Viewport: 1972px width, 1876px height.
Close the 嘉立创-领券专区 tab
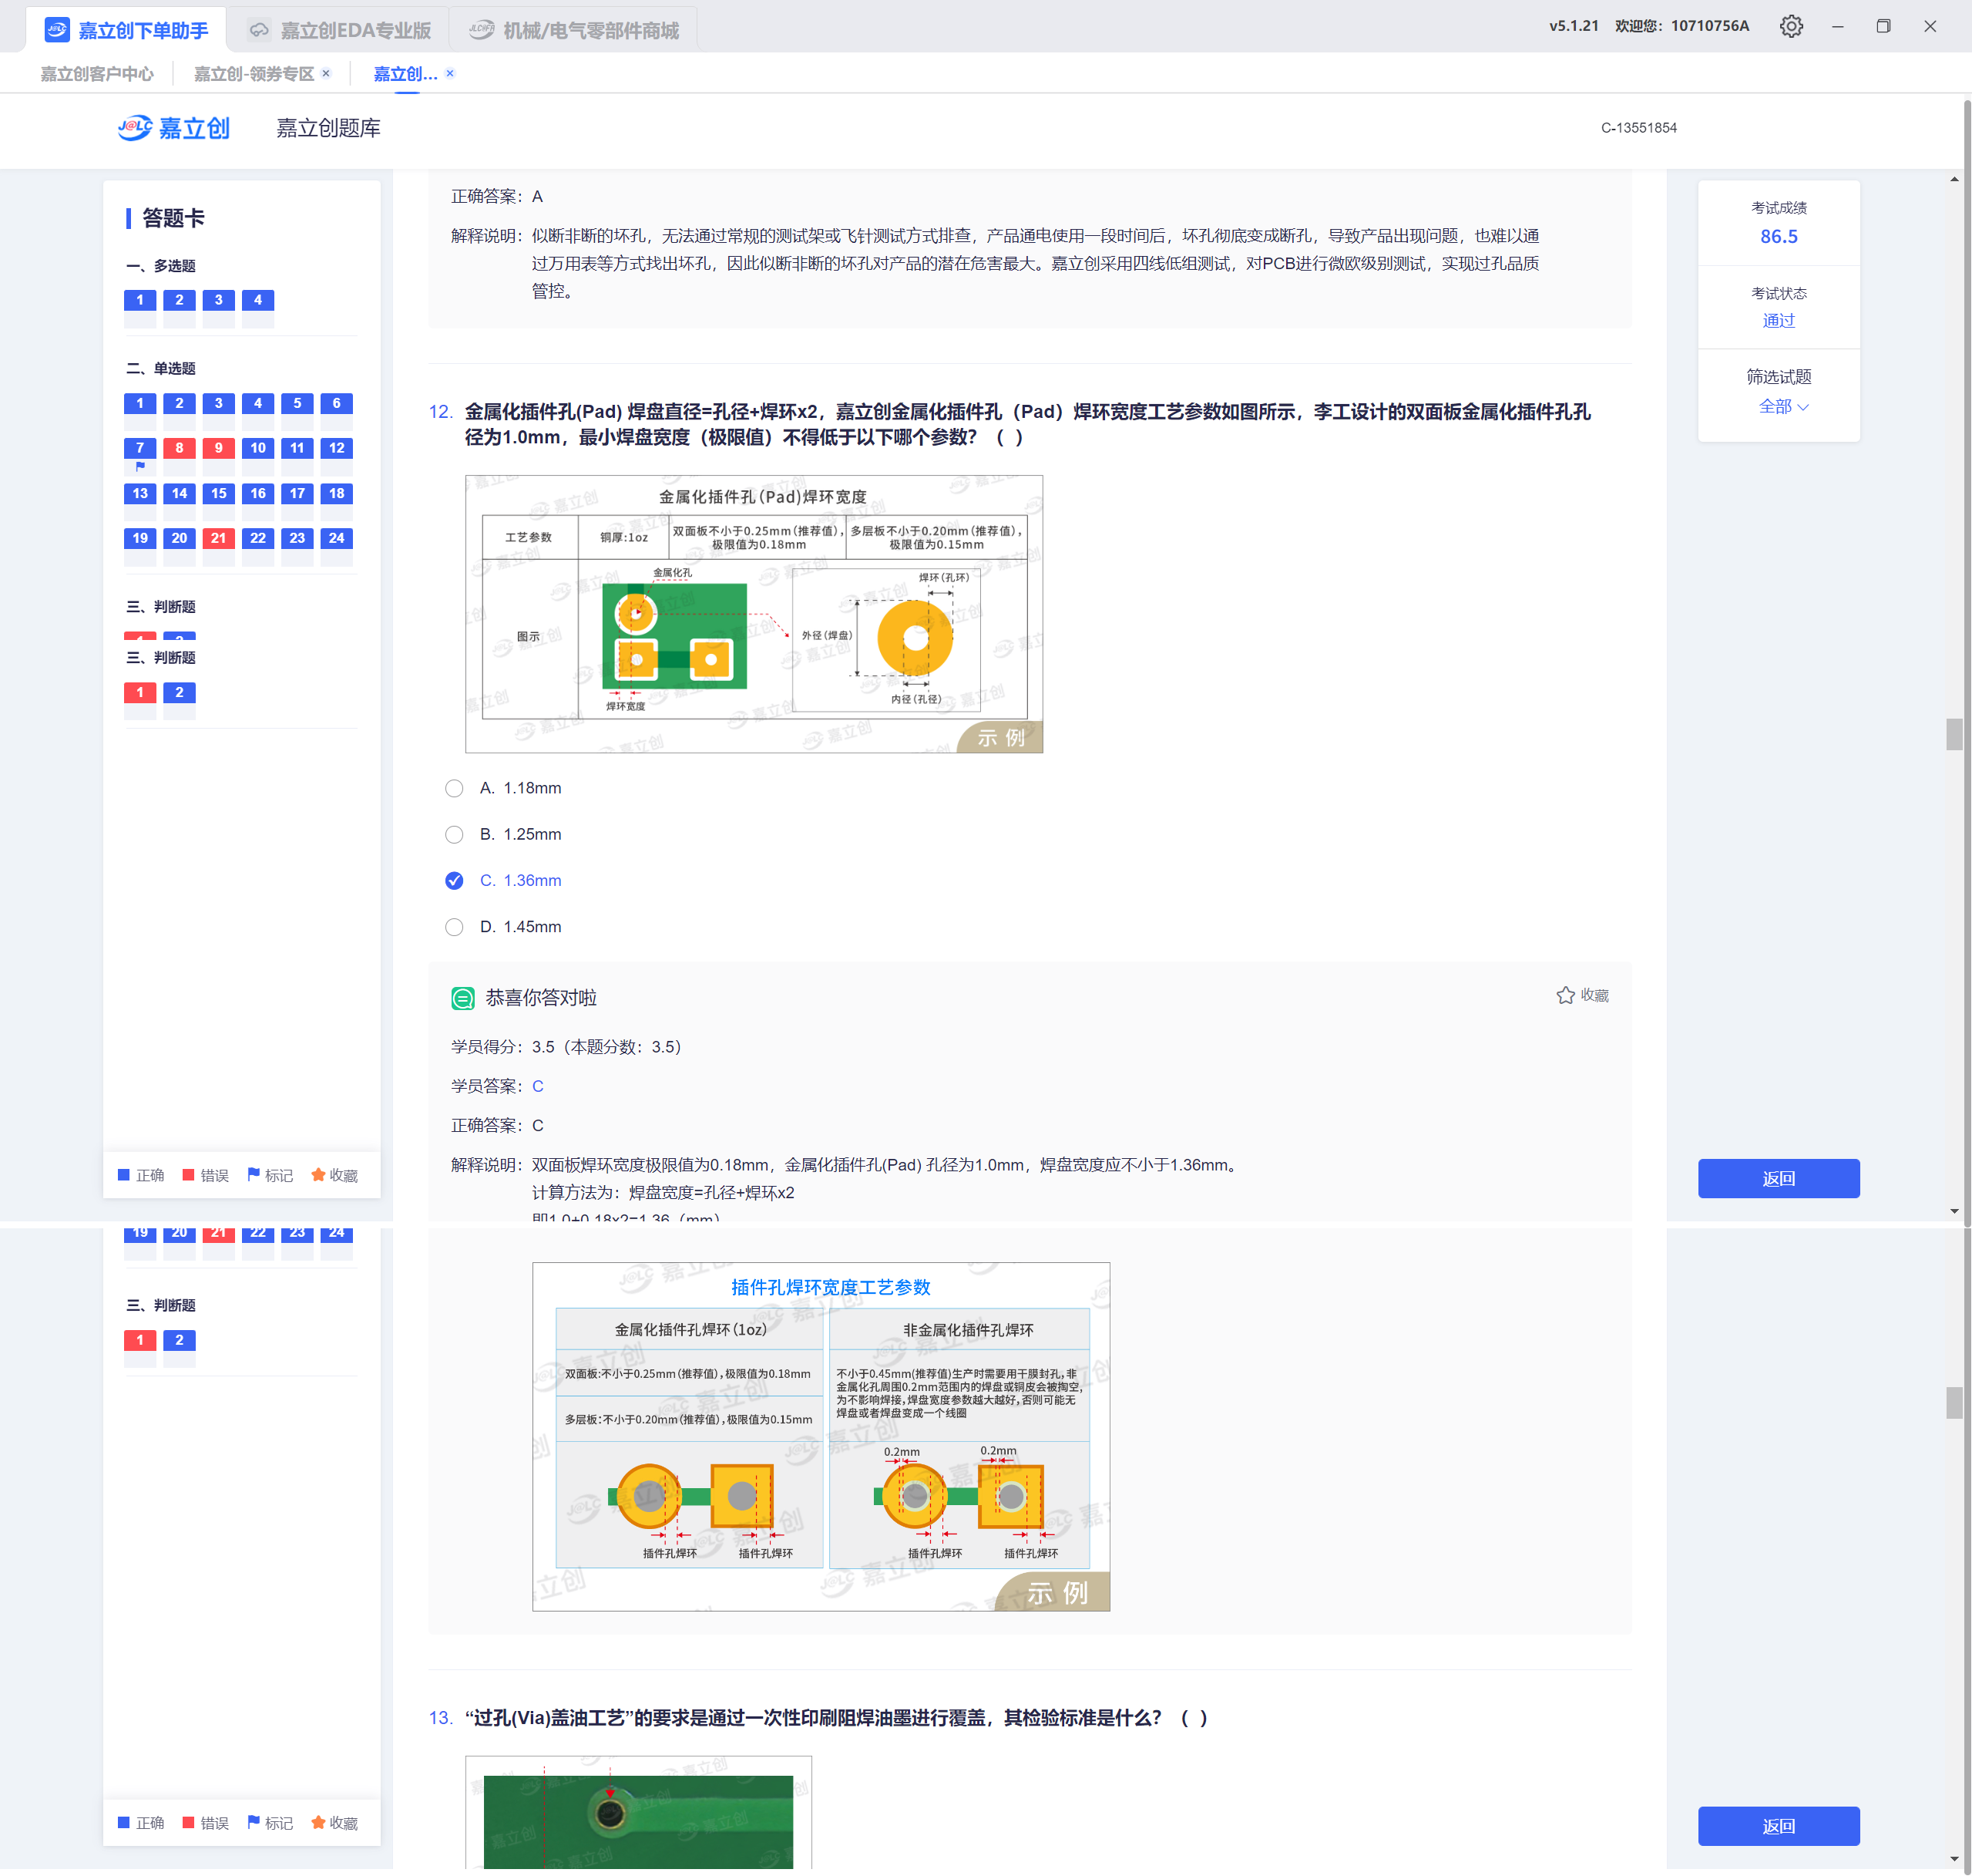[x=326, y=73]
